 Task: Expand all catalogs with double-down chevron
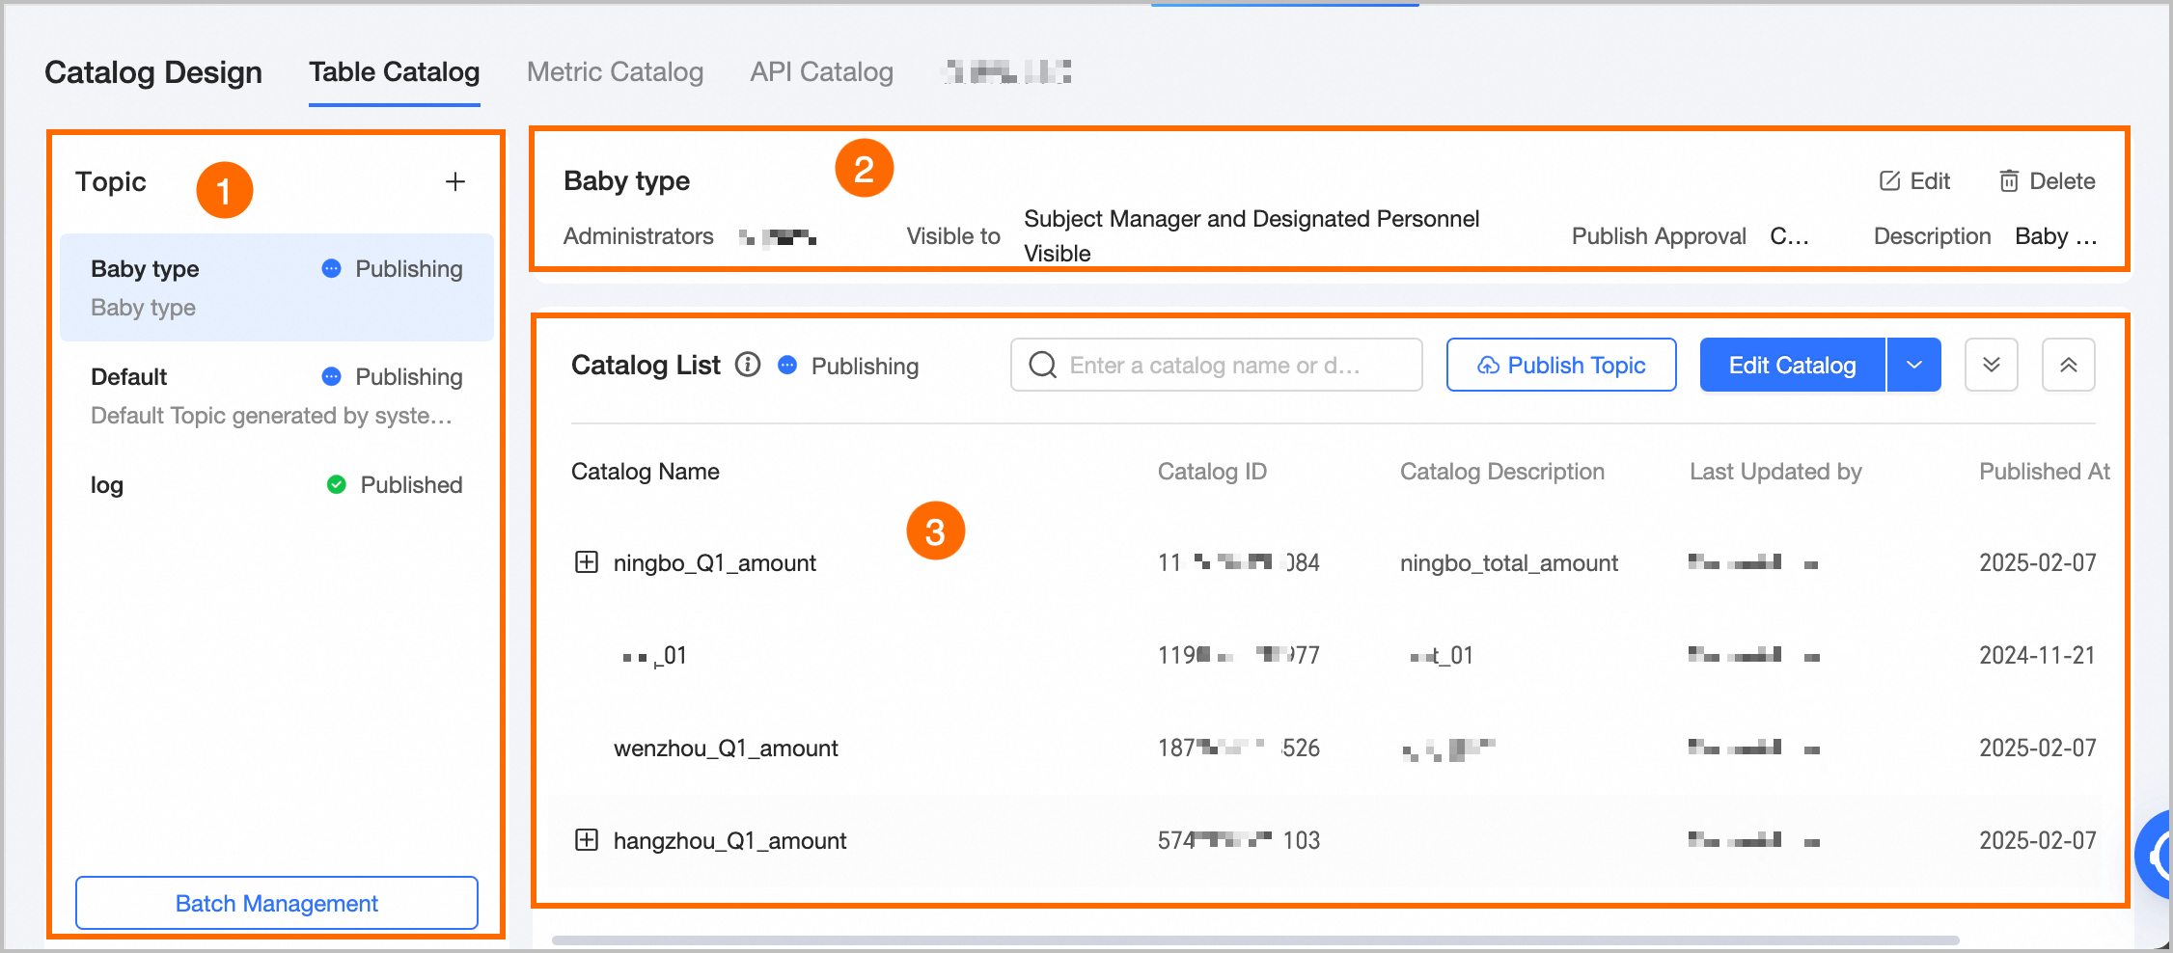[x=1991, y=365]
